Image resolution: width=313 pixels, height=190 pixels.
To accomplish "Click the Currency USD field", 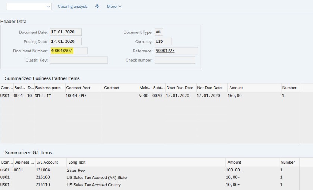I will click(x=163, y=42).
